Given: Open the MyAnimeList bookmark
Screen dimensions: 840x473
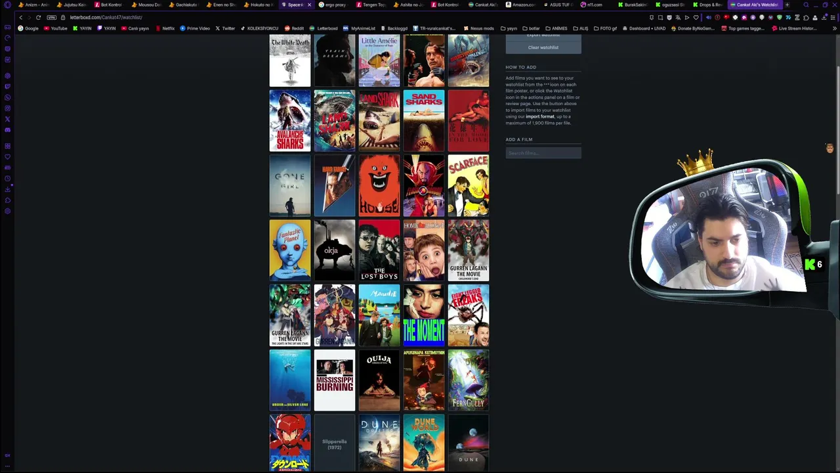Looking at the screenshot, I should [x=359, y=28].
